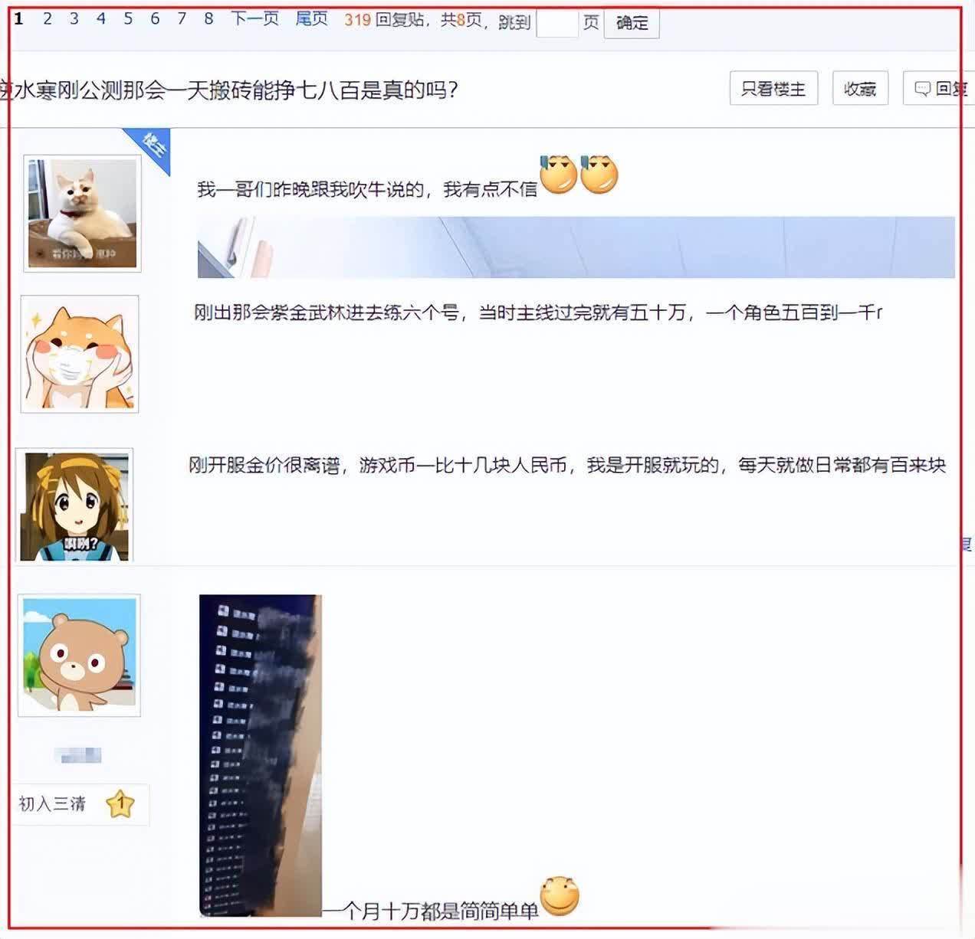The image size is (975, 939).
Task: Focus the page number jump input
Action: 557,23
